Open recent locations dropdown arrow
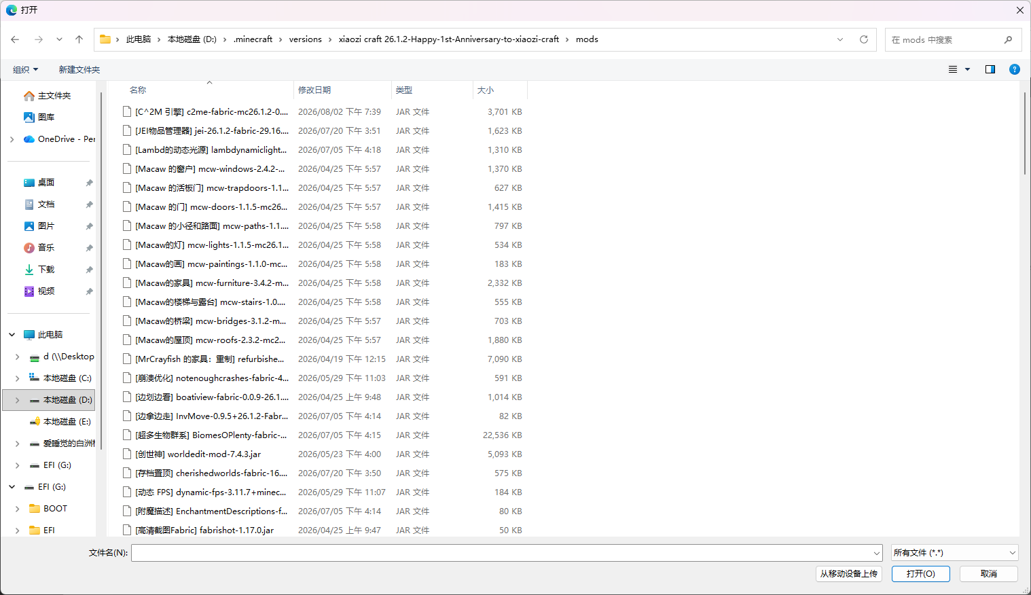The image size is (1031, 595). 59,39
